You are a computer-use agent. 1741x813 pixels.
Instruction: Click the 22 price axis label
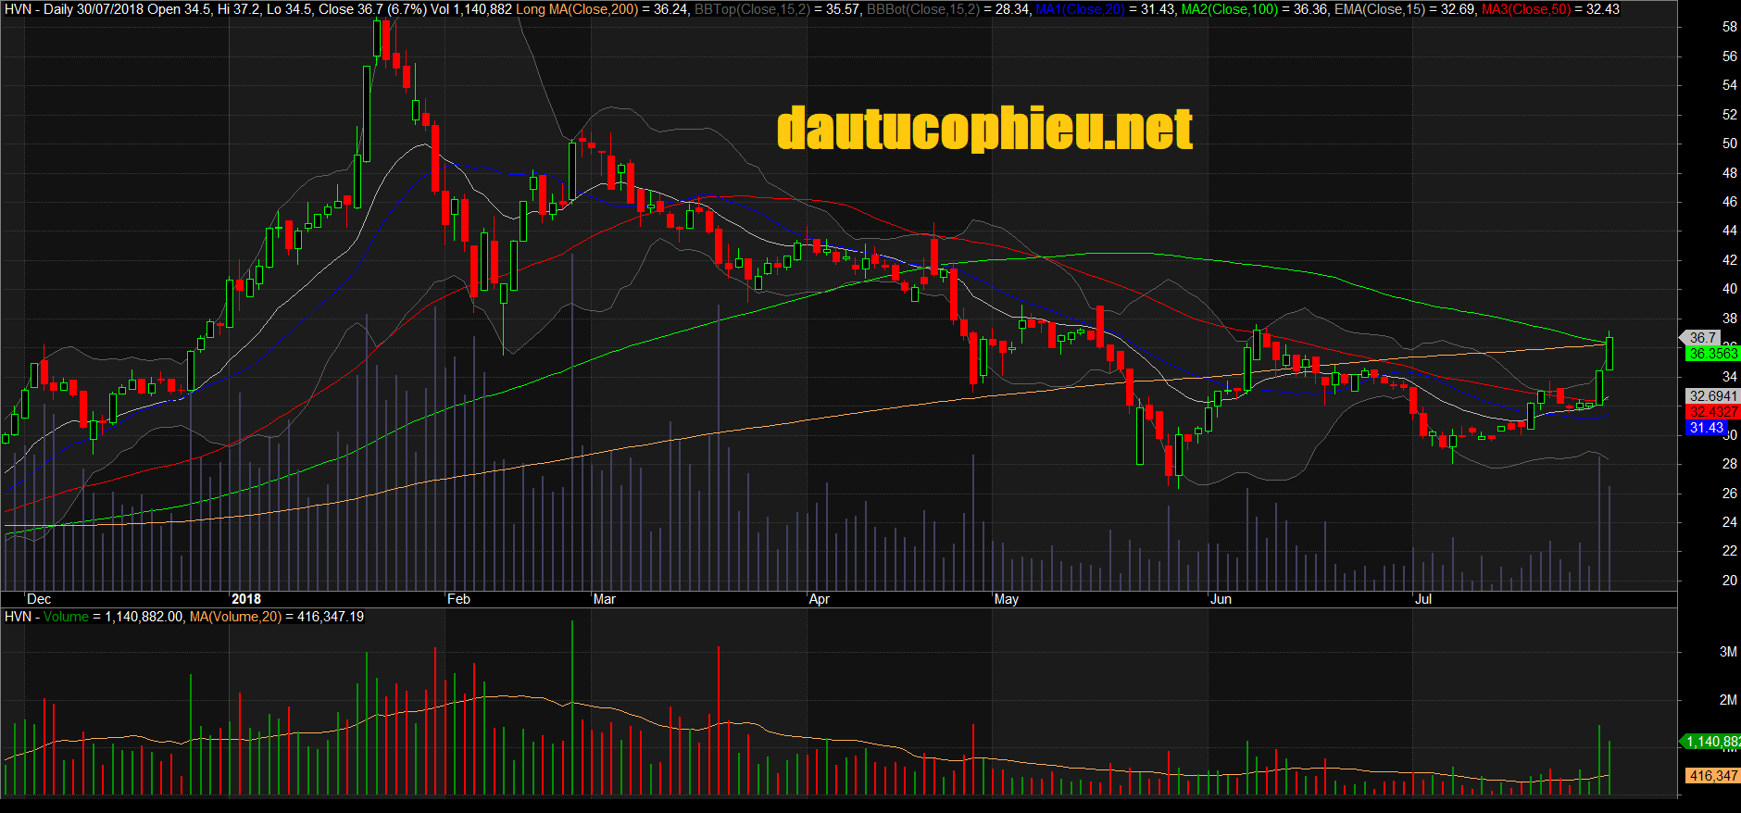pos(1729,551)
